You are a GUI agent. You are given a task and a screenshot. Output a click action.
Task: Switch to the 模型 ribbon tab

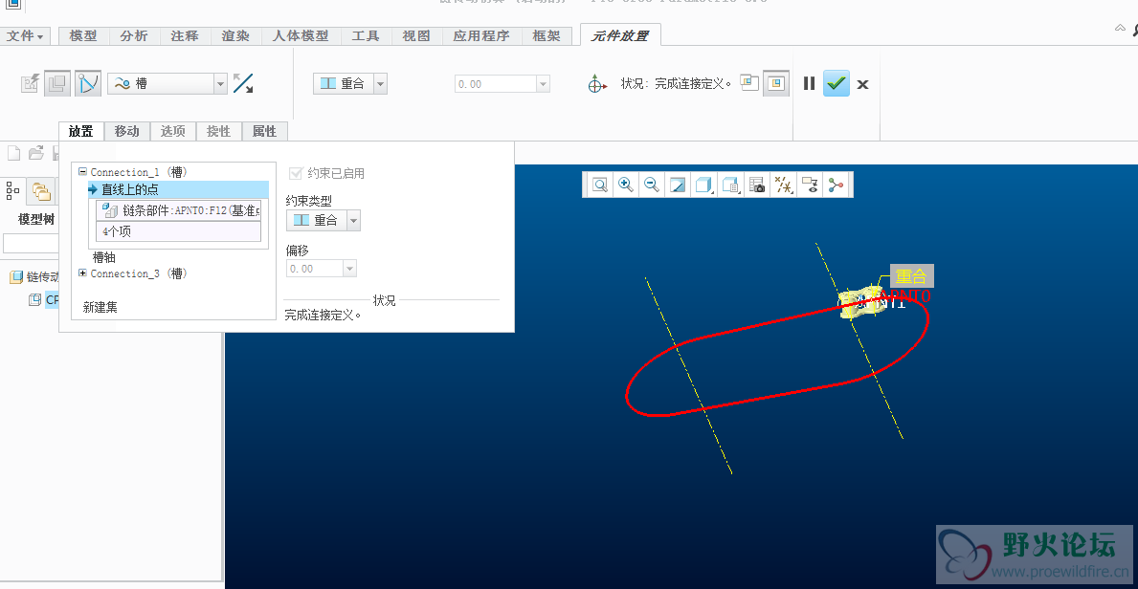click(82, 35)
